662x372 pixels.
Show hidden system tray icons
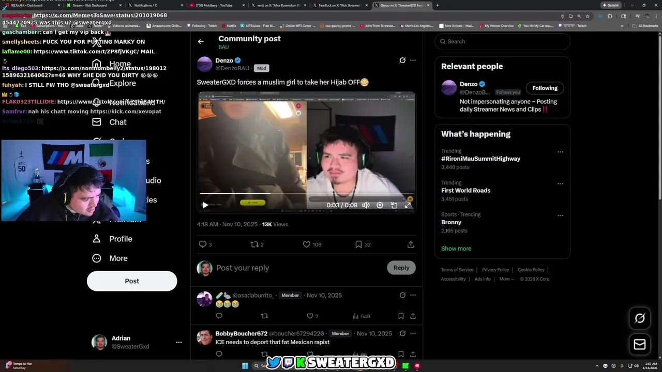[x=597, y=366]
